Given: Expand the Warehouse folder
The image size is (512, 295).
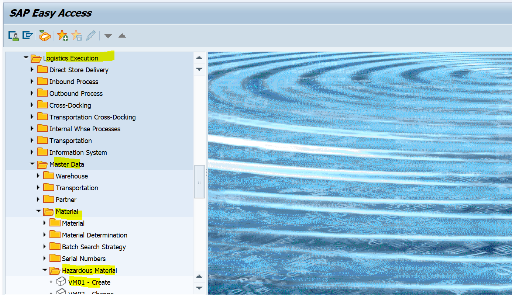Looking at the screenshot, I should coord(38,176).
